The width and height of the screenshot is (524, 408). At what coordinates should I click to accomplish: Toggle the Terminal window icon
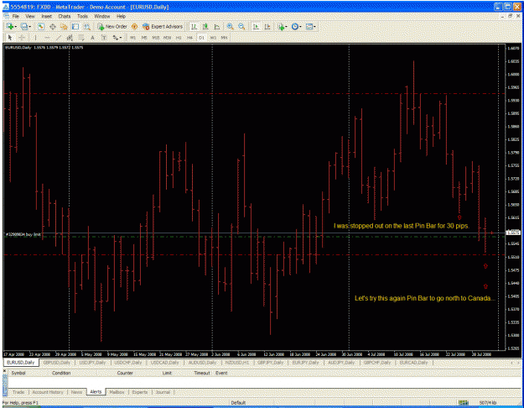pyautogui.click(x=75, y=26)
